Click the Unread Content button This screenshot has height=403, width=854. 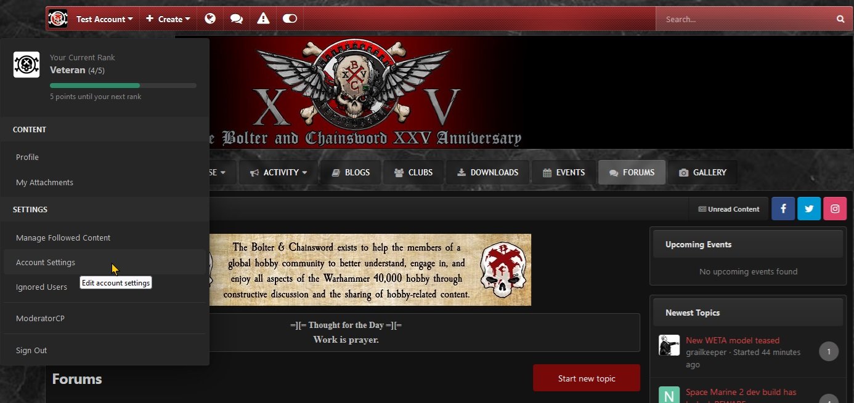coord(728,209)
